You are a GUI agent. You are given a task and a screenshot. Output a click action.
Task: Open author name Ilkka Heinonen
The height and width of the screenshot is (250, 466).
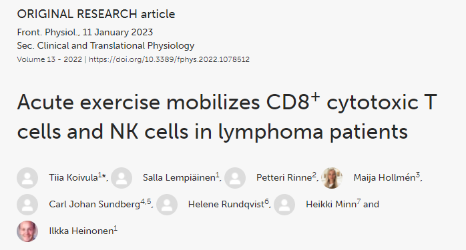point(81,231)
